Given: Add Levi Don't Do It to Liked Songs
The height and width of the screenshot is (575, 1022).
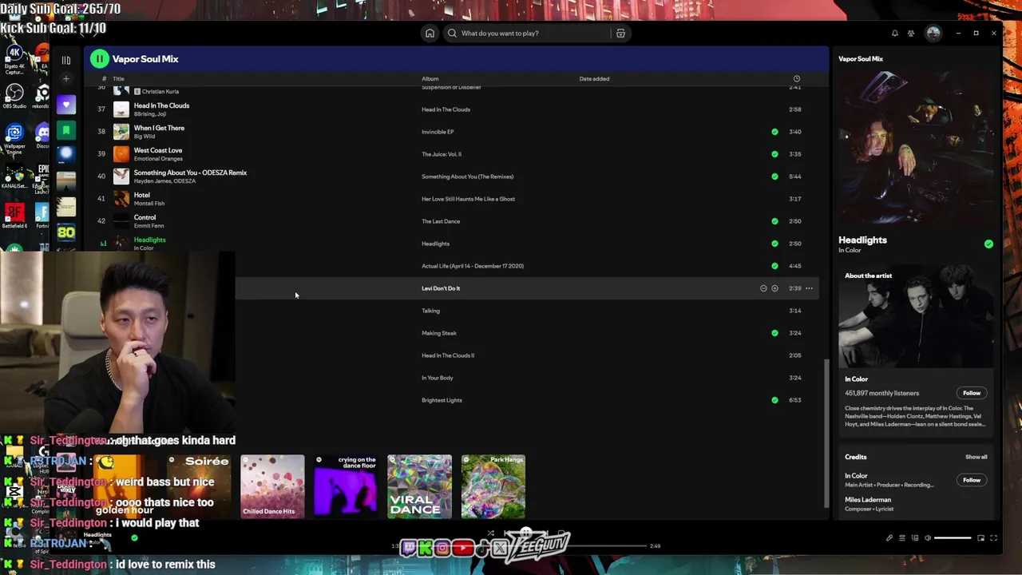Looking at the screenshot, I should [x=774, y=288].
